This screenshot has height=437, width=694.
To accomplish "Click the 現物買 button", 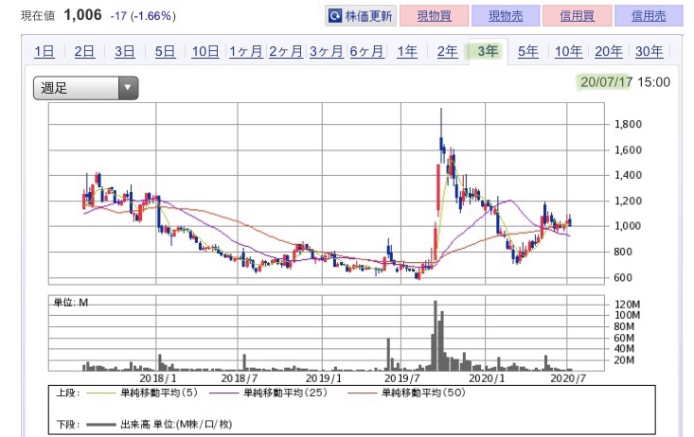I will tap(435, 16).
